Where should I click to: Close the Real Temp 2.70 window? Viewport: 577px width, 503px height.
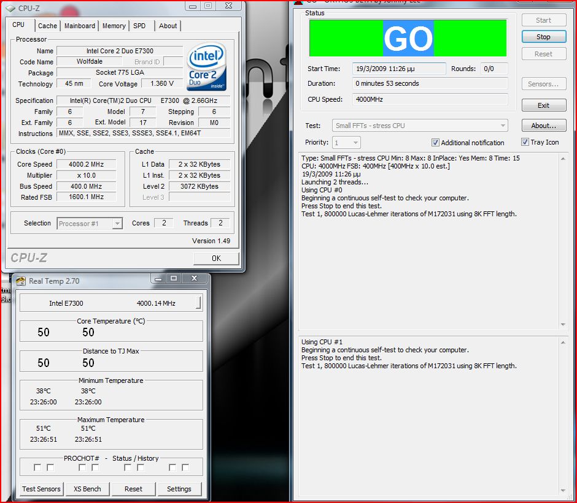pos(195,279)
